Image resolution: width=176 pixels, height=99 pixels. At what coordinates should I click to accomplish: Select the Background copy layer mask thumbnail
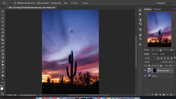pos(155,70)
